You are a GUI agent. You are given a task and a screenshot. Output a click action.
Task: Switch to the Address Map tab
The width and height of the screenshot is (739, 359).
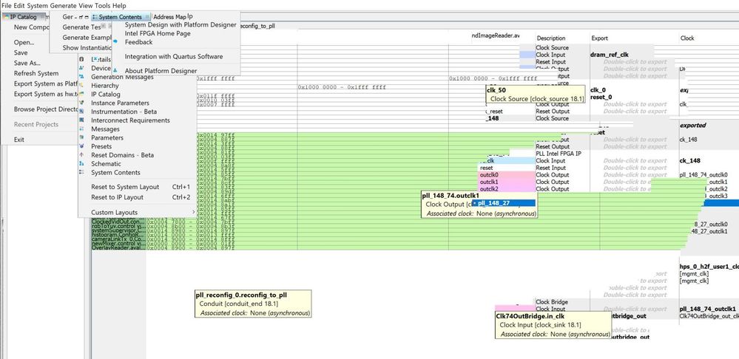169,17
